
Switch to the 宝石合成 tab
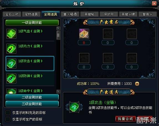coord(12,14)
